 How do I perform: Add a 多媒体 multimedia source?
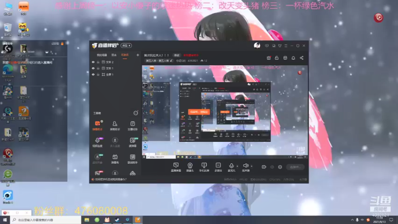218,167
